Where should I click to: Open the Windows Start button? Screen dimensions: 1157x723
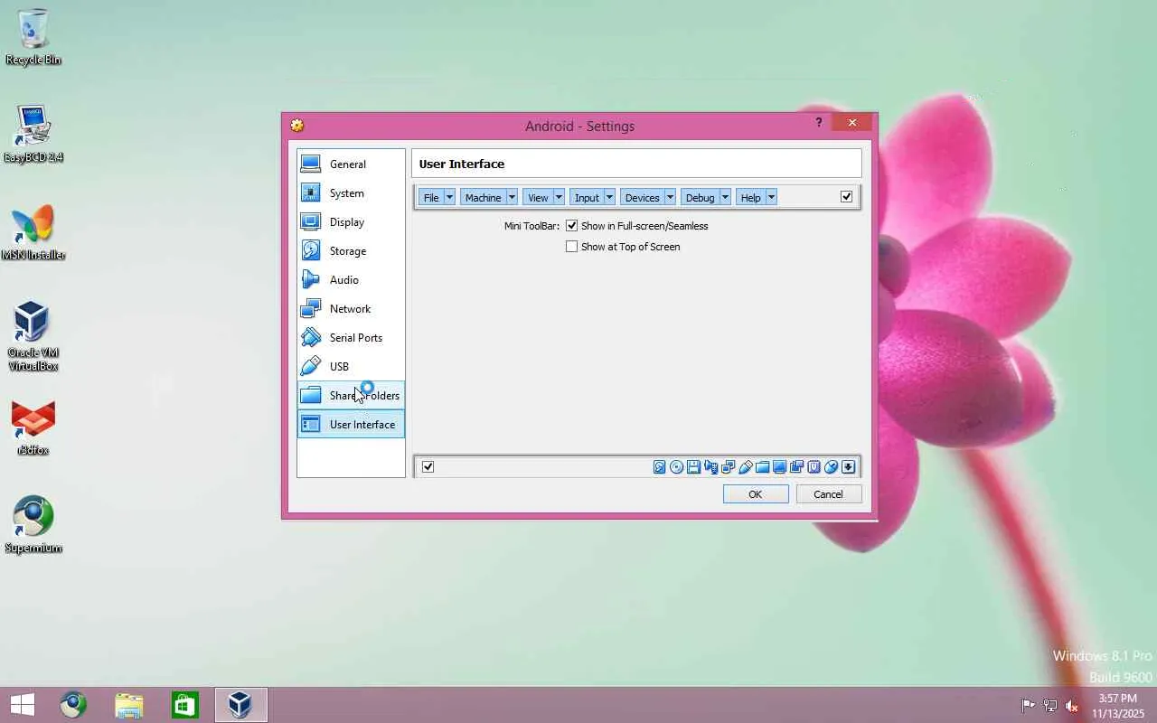[x=23, y=705]
